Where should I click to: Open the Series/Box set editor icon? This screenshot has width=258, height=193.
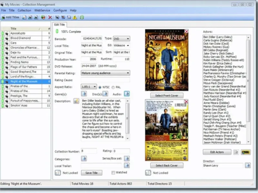(x=127, y=159)
